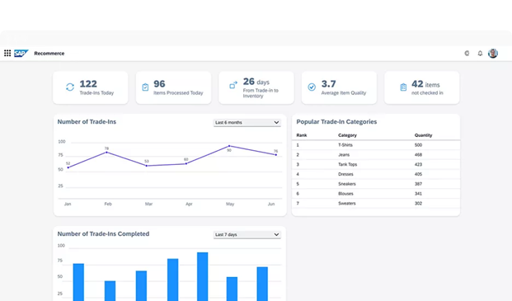Click the Popular Trade-In Categories title
Screen dimensions: 512x301
[x=336, y=122]
